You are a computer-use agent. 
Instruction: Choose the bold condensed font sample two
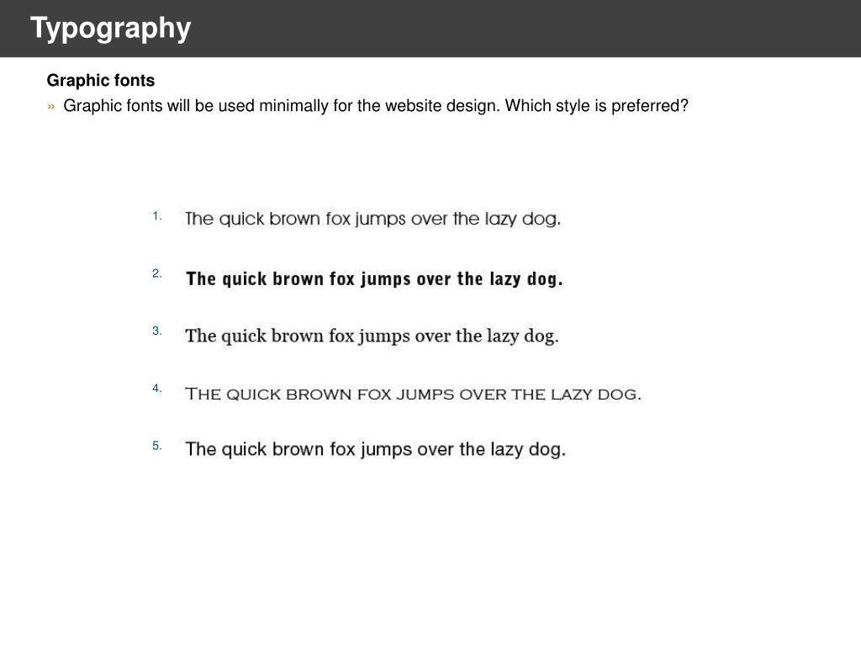374,279
